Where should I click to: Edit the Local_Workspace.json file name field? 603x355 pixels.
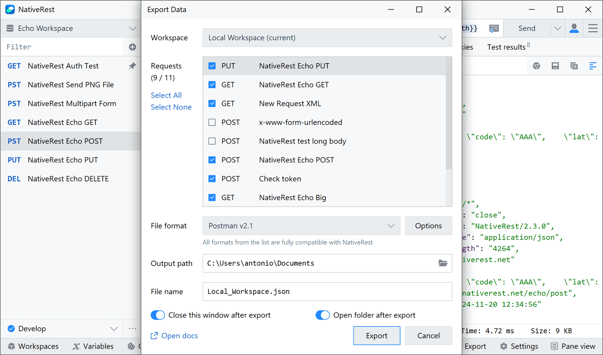click(327, 292)
